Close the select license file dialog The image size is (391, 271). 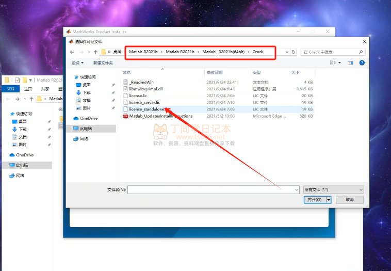pyautogui.click(x=364, y=42)
